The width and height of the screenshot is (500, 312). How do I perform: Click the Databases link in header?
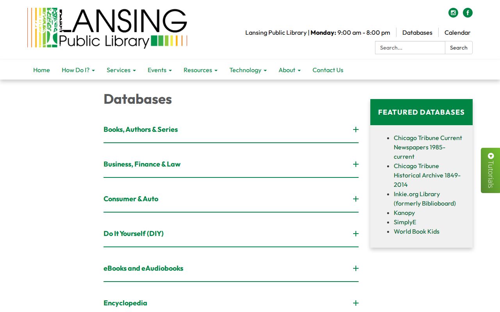pyautogui.click(x=417, y=33)
